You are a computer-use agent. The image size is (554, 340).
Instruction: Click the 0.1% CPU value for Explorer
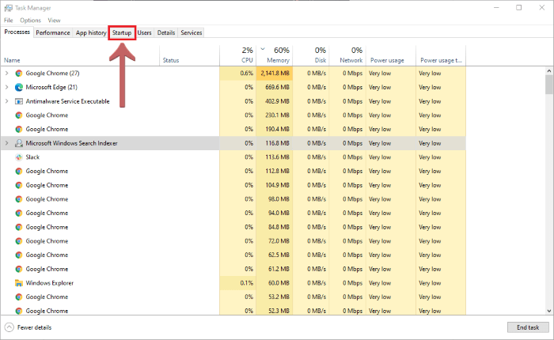tap(247, 283)
